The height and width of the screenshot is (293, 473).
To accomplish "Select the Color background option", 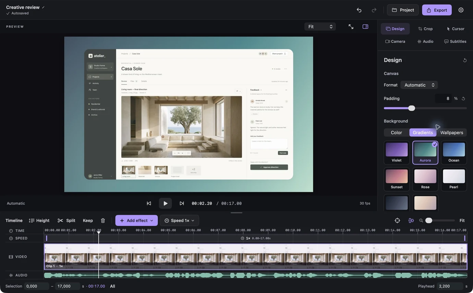I will [x=397, y=132].
